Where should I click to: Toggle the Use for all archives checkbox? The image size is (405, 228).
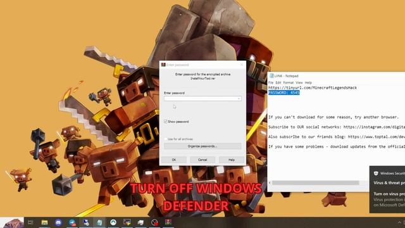[166, 139]
